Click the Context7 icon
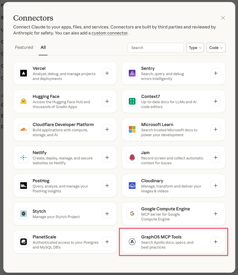The height and width of the screenshot is (275, 238). pos(132,101)
